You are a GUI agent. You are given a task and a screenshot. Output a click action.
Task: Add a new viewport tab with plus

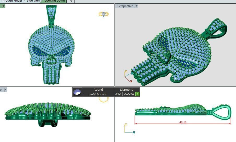pyautogui.click(x=71, y=1)
